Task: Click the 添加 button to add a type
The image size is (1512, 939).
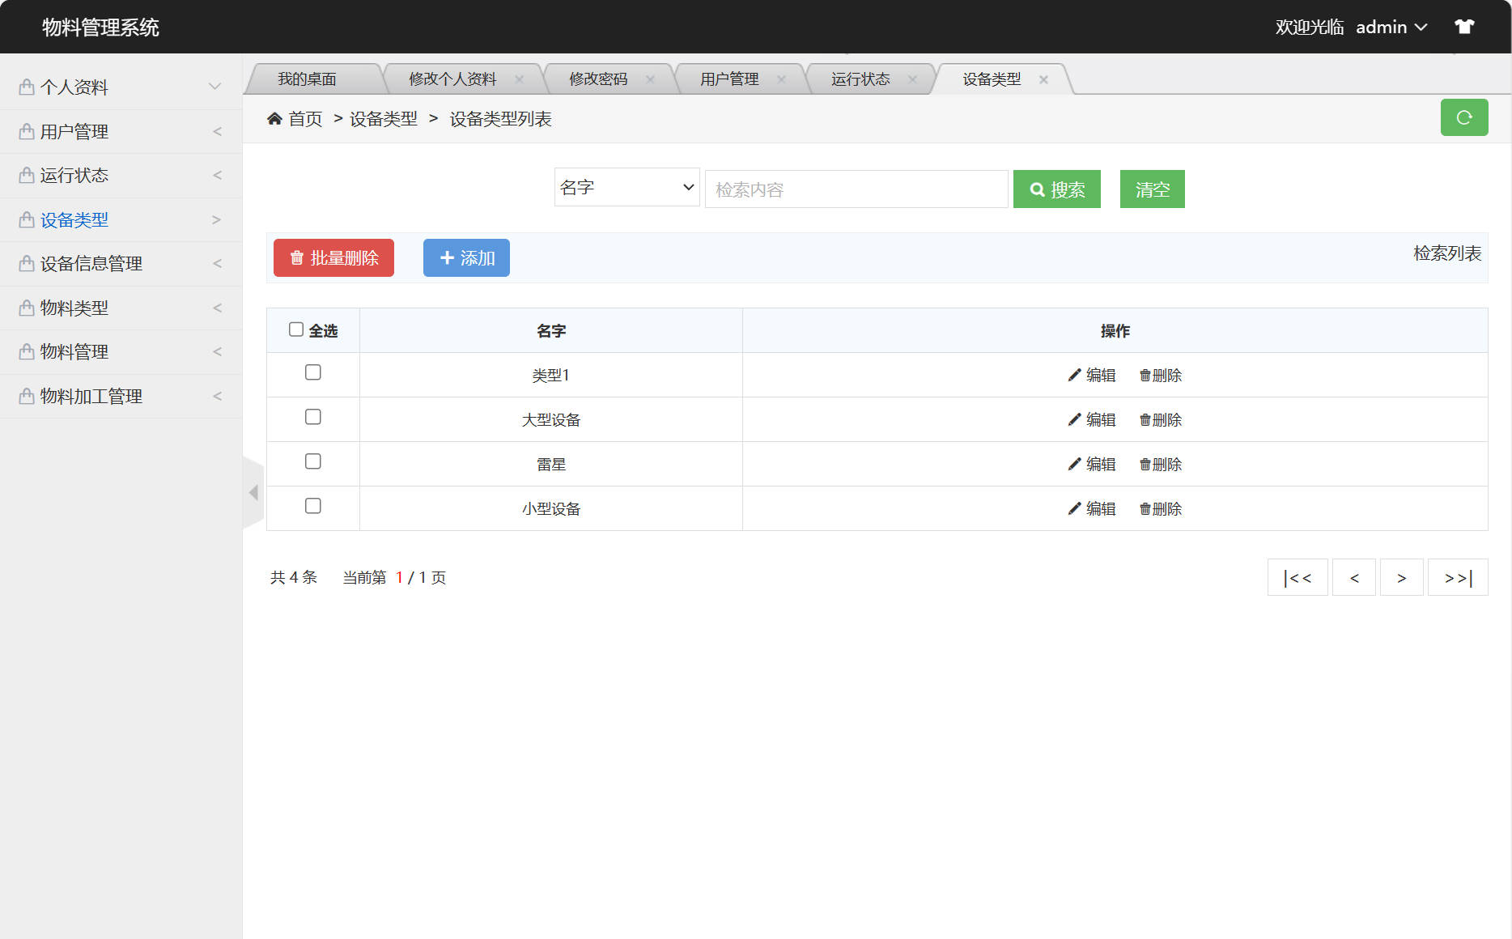Action: point(465,257)
